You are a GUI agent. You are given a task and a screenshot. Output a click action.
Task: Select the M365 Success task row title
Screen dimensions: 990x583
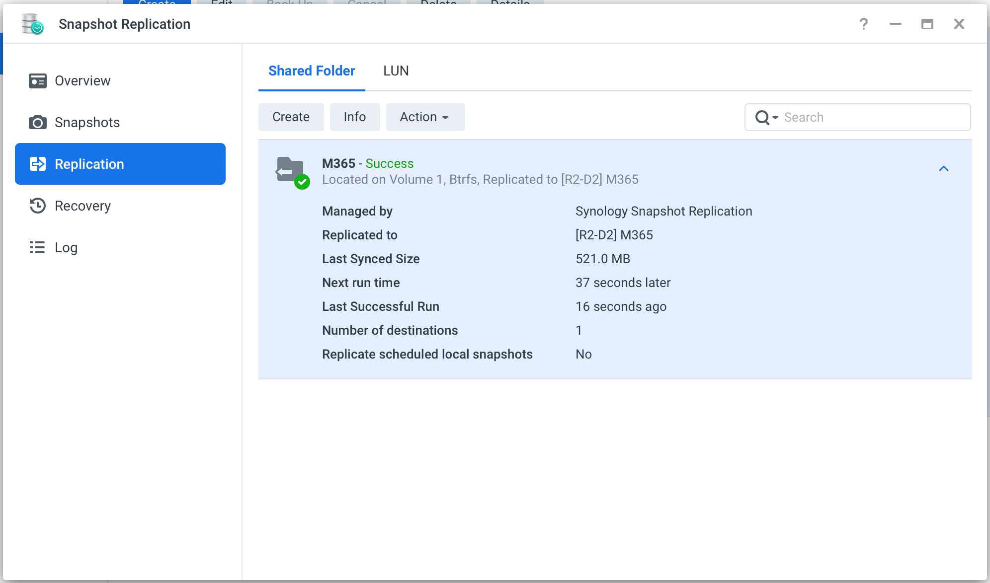pyautogui.click(x=368, y=163)
